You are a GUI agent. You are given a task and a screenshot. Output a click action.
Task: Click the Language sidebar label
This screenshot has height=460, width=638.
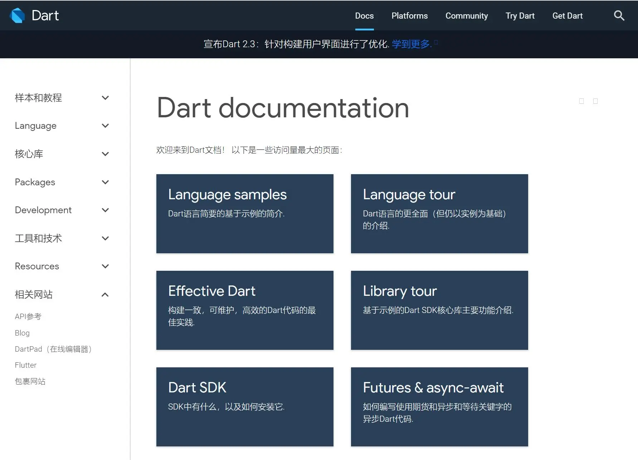[36, 126]
